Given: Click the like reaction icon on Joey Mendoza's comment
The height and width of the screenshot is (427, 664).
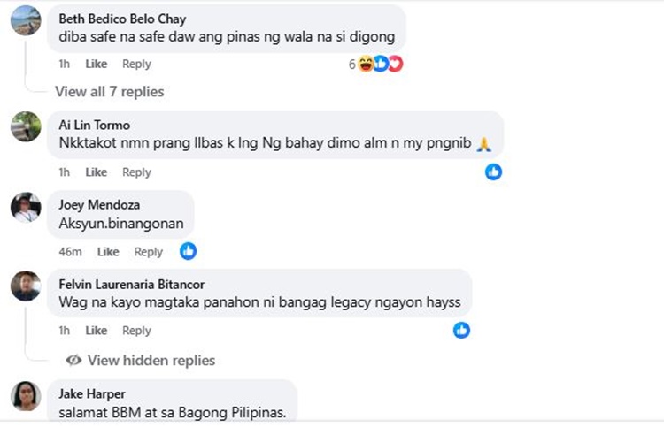Looking at the screenshot, I should (x=188, y=251).
